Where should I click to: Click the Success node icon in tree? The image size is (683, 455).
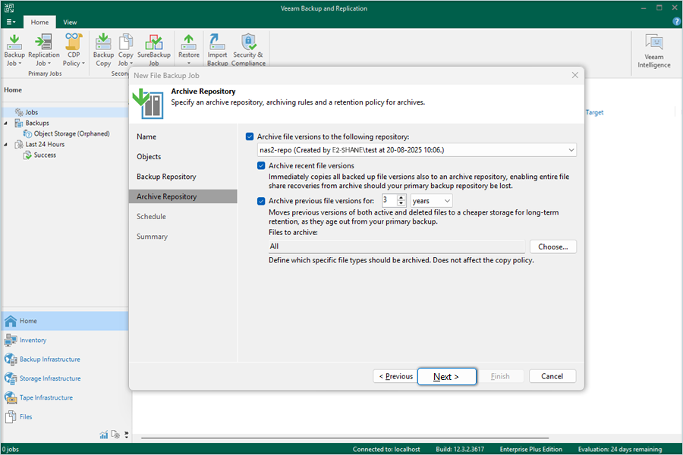(28, 155)
